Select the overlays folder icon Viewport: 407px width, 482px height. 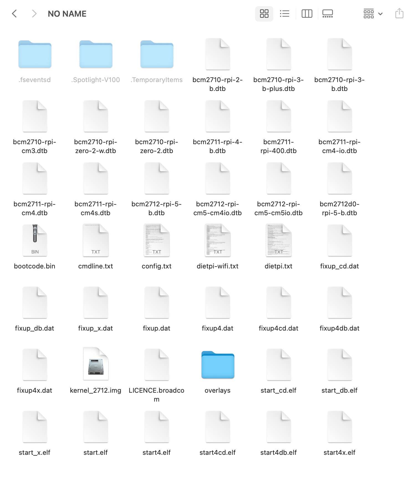[x=218, y=365]
